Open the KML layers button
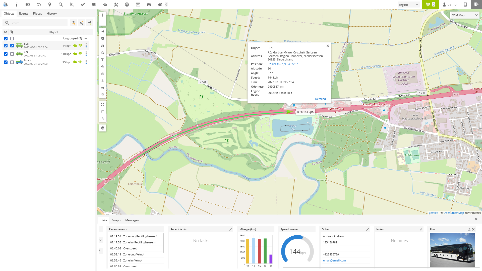 click(102, 88)
